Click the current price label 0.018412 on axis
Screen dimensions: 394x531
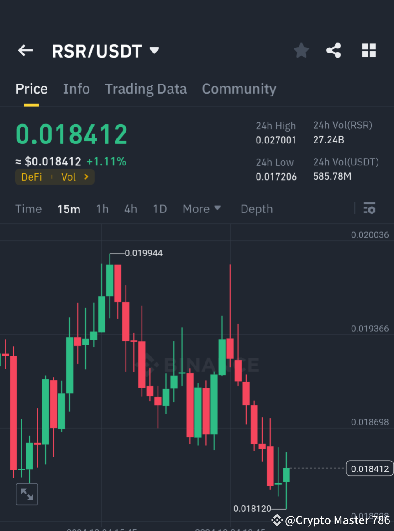[369, 468]
